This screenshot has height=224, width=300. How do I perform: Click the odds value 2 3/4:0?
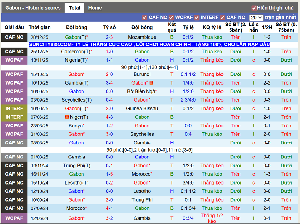188,100
